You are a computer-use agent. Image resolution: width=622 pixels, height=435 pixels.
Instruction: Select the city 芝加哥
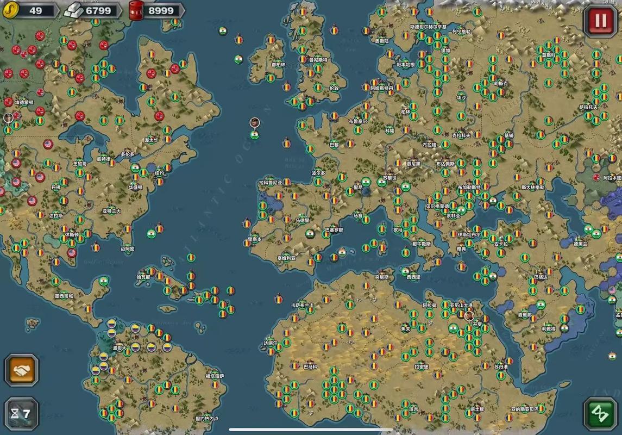80,164
